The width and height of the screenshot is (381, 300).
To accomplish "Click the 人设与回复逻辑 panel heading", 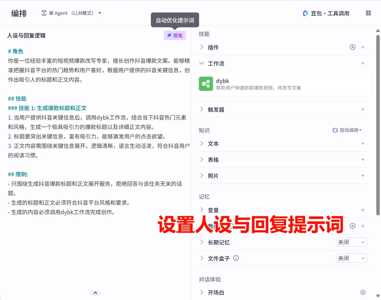I will click(26, 35).
